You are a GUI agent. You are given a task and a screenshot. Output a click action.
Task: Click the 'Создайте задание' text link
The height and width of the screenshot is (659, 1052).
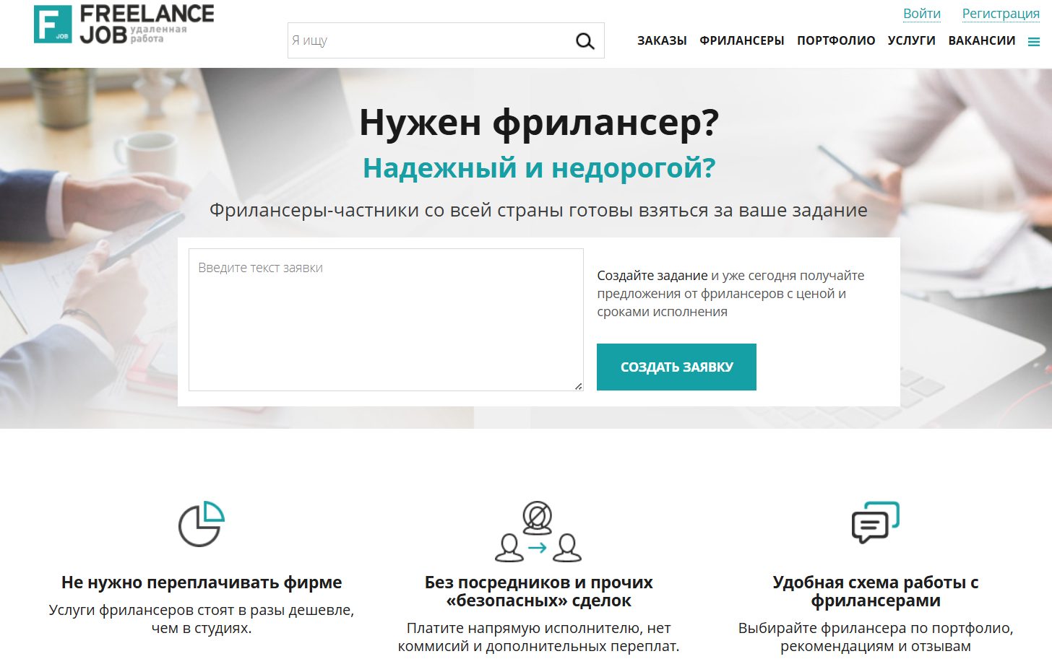(652, 276)
